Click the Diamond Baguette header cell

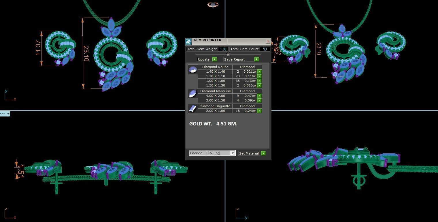(215, 106)
